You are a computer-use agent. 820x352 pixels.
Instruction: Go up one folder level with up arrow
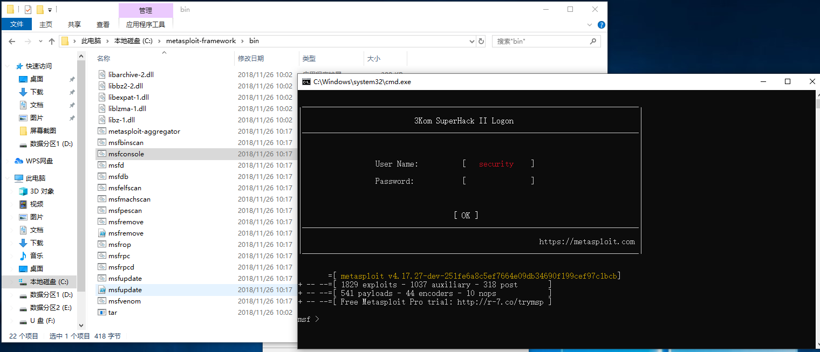pos(52,41)
